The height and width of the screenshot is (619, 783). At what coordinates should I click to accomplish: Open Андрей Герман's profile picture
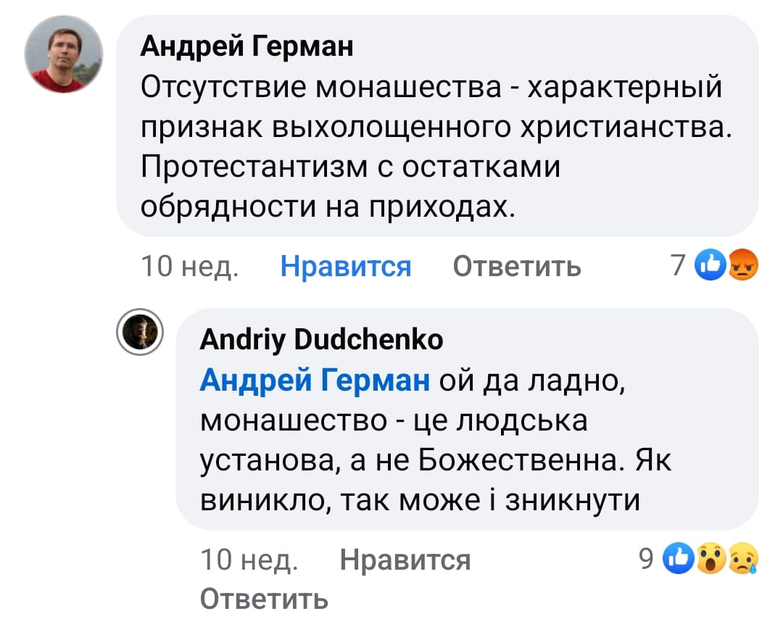point(63,54)
